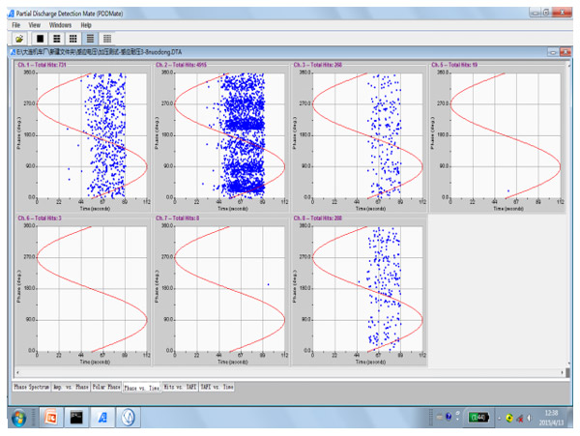Screen dimensions: 580x436
Task: Click the Ch. 7 Total Hits plot
Action: tap(230, 289)
